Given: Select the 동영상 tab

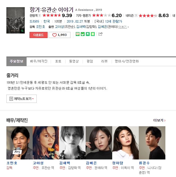Looking at the screenshot, I should (74, 61).
